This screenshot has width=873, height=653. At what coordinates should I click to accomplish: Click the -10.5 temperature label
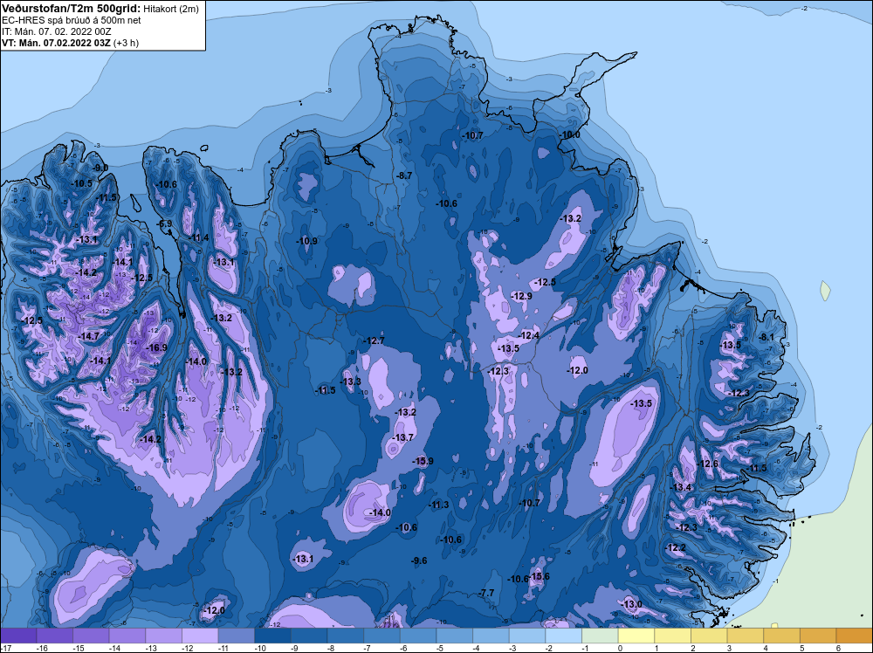pyautogui.click(x=82, y=183)
